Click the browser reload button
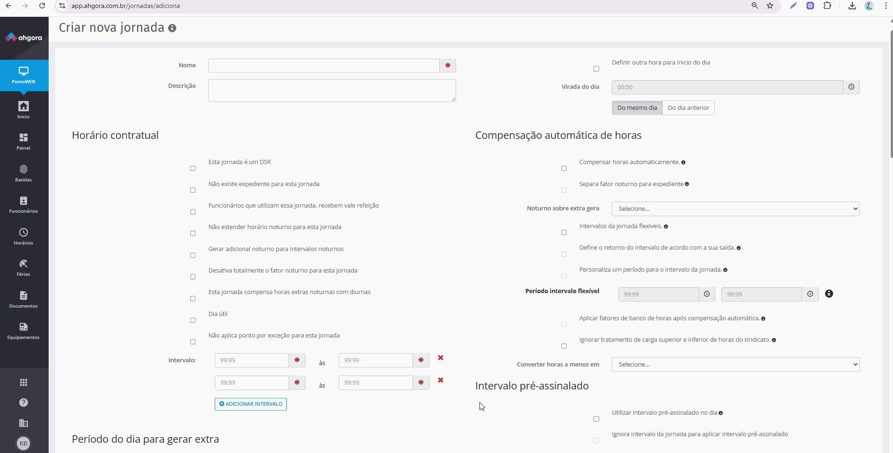893x453 pixels. 42,6
